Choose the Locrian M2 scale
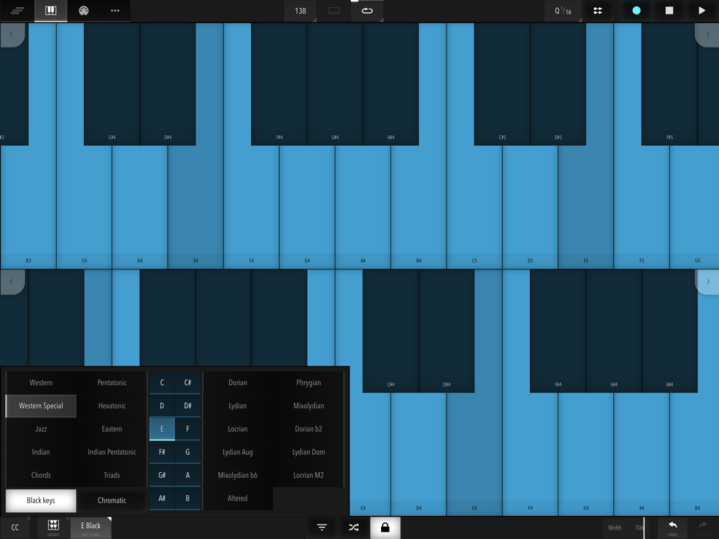This screenshot has height=539, width=719. [x=308, y=475]
